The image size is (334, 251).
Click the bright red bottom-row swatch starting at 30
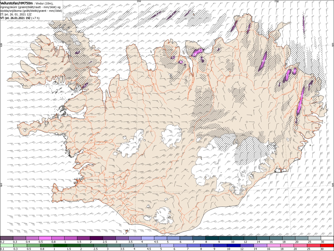click(x=327, y=246)
